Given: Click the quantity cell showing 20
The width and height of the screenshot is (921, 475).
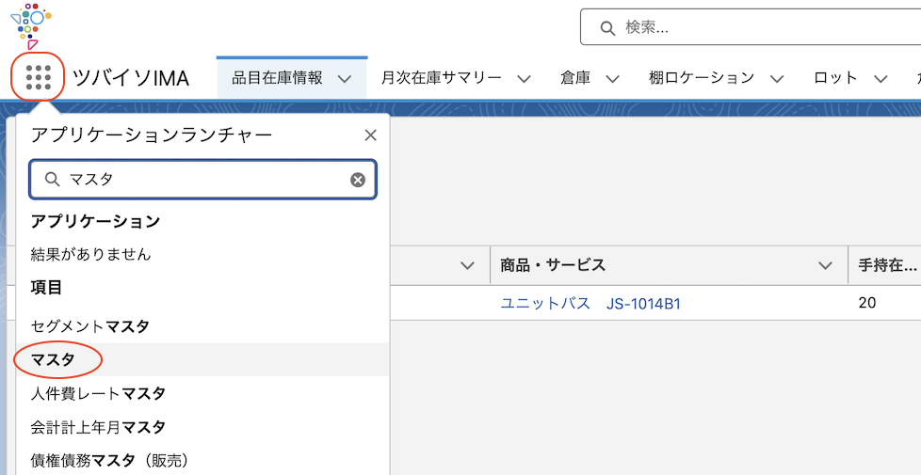Looking at the screenshot, I should click(x=867, y=303).
